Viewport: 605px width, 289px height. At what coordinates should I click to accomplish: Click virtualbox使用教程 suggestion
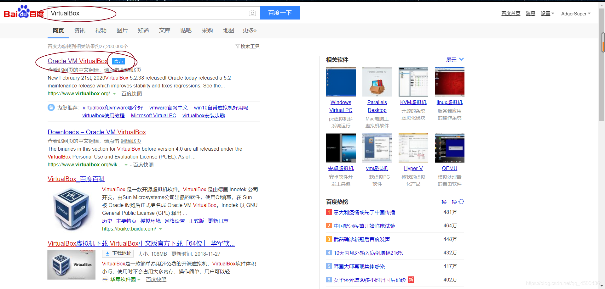tap(104, 115)
